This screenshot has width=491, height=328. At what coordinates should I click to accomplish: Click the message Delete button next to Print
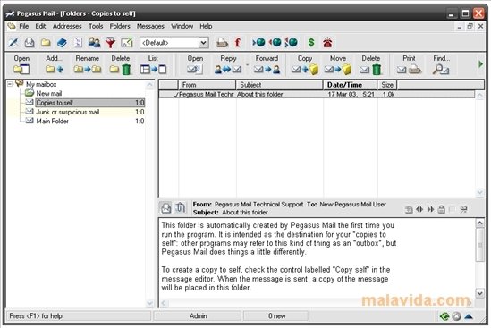point(371,64)
